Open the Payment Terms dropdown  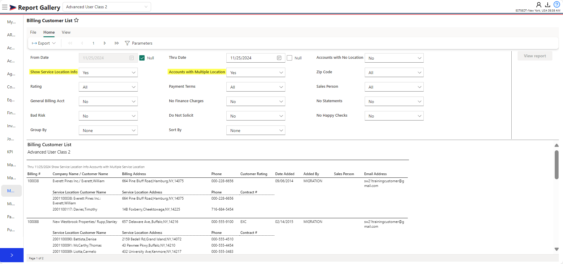pyautogui.click(x=256, y=87)
